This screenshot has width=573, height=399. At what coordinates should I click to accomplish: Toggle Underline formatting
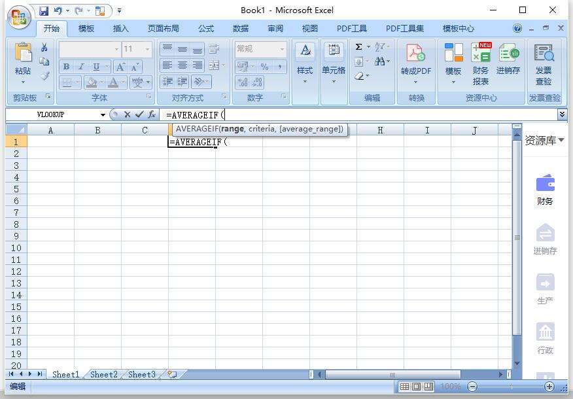tap(96, 67)
